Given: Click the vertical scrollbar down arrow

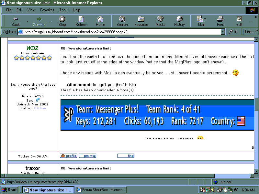Looking at the screenshot, I should coord(256,172).
